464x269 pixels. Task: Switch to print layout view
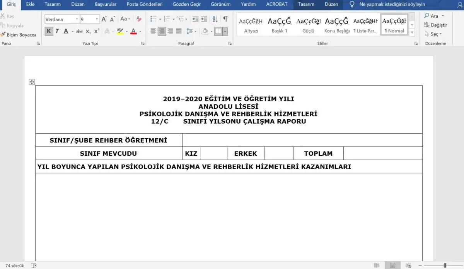(x=392, y=266)
